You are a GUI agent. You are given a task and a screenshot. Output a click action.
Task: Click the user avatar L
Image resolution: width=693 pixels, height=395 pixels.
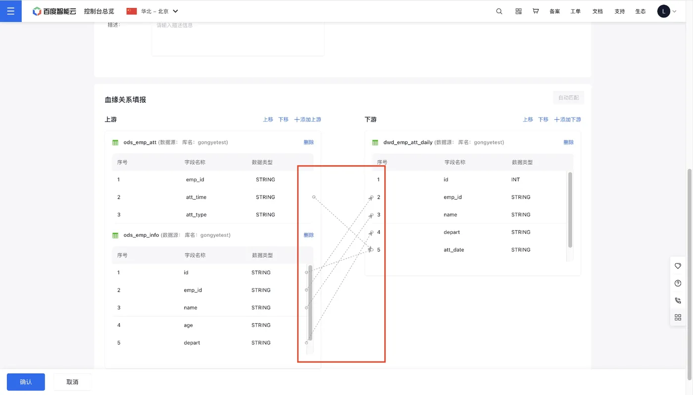tap(664, 11)
